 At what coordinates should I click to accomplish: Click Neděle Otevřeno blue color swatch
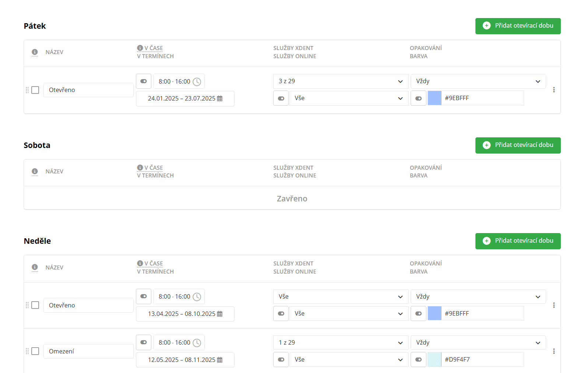click(x=435, y=314)
